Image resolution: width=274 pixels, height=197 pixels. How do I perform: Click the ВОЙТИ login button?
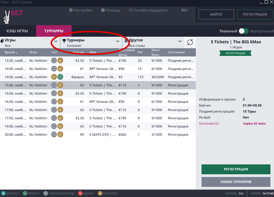click(x=216, y=14)
